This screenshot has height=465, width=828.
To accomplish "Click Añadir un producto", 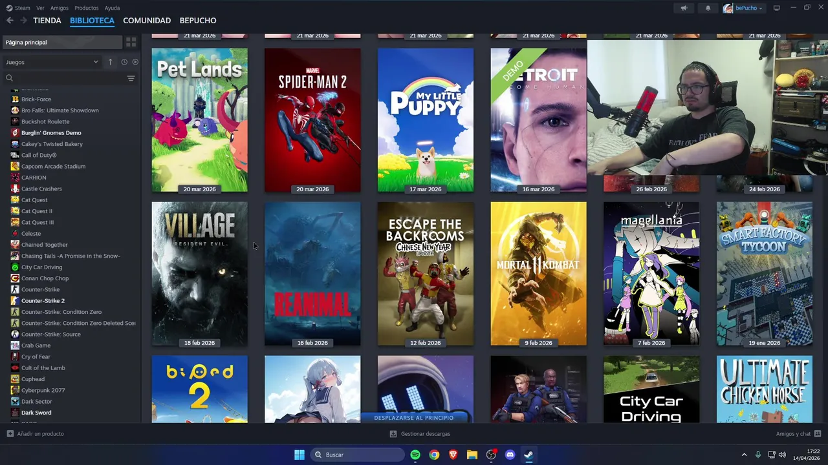I will pyautogui.click(x=40, y=434).
